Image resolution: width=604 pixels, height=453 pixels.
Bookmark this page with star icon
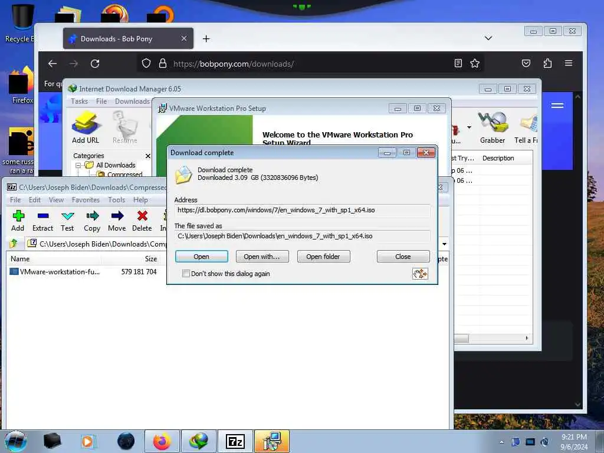pos(475,64)
